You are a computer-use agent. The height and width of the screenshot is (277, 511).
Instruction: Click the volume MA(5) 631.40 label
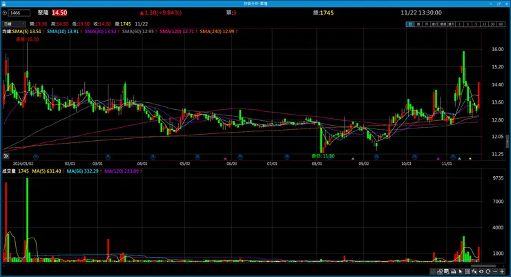48,171
